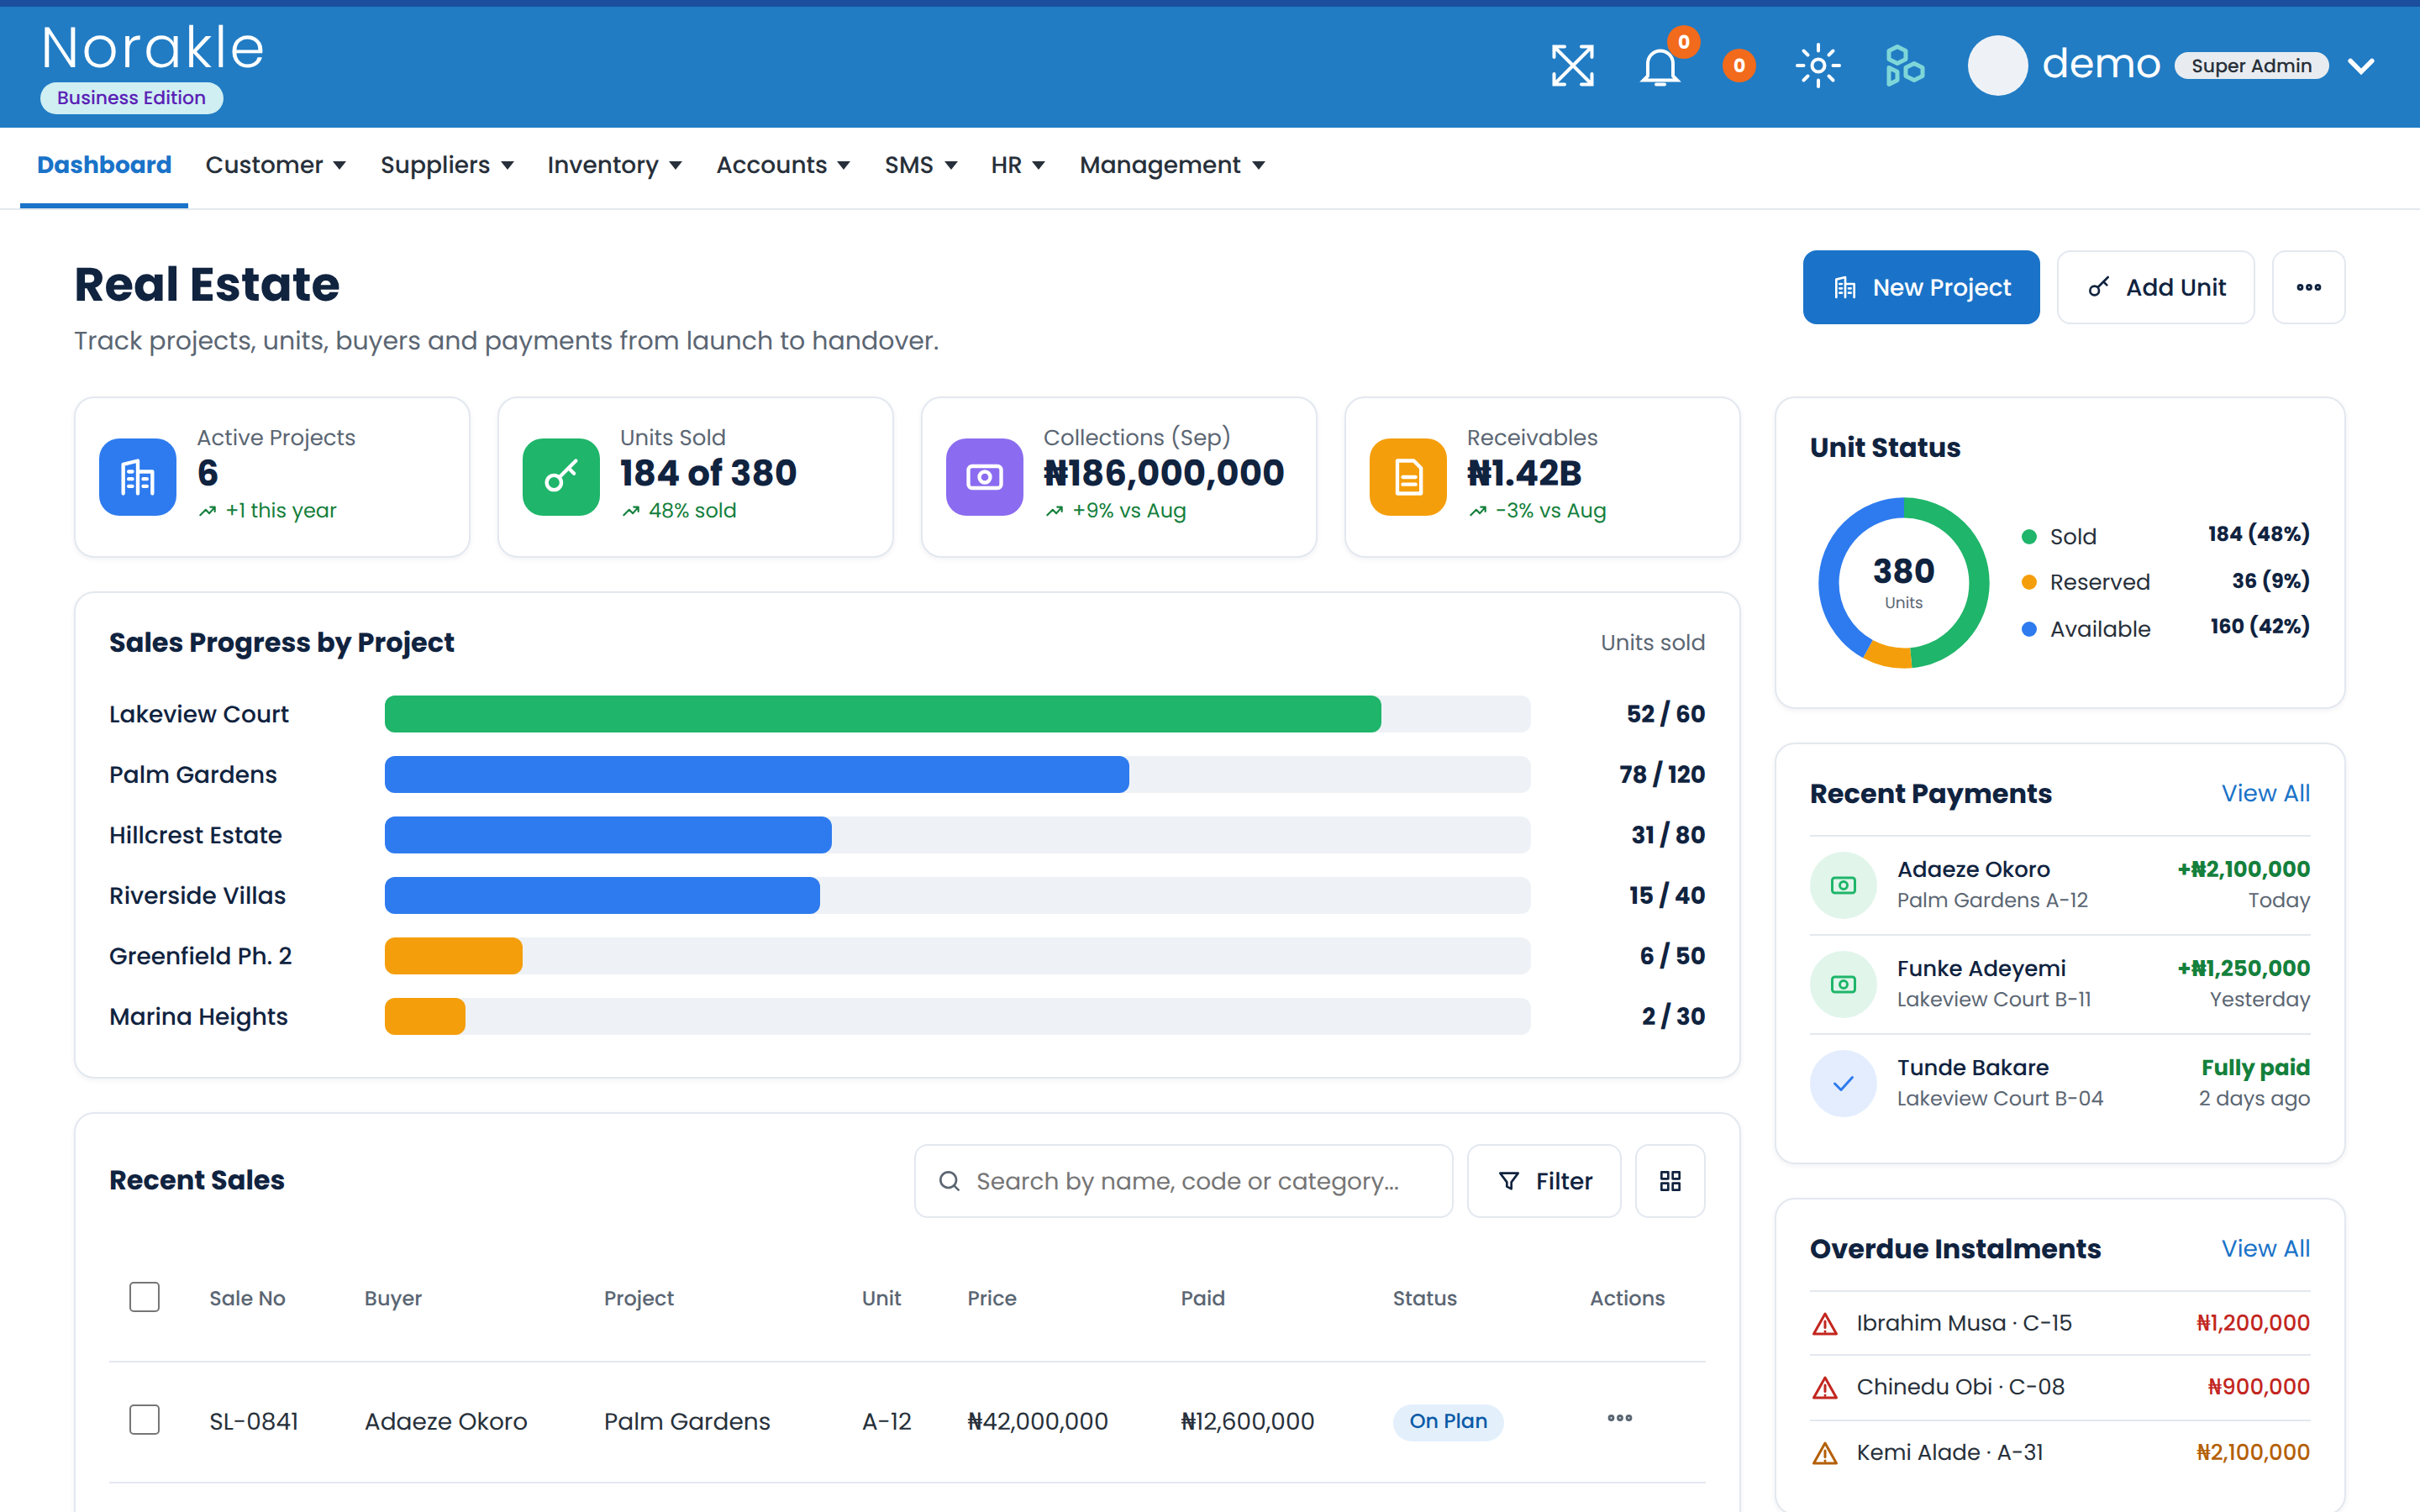
Task: Tick the checkbox for sale SL-0841
Action: tap(145, 1419)
